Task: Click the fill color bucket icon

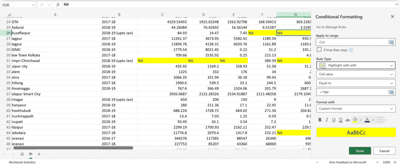Action: coord(355,120)
